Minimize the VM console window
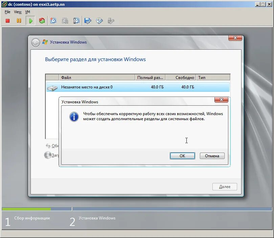The width and height of the screenshot is (274, 238). (x=257, y=4)
